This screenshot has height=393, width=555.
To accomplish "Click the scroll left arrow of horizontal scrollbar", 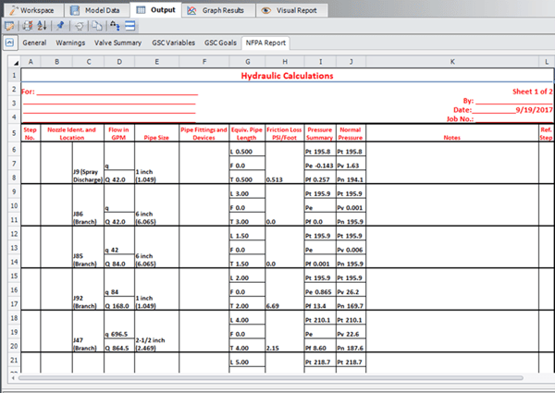I will 13,378.
